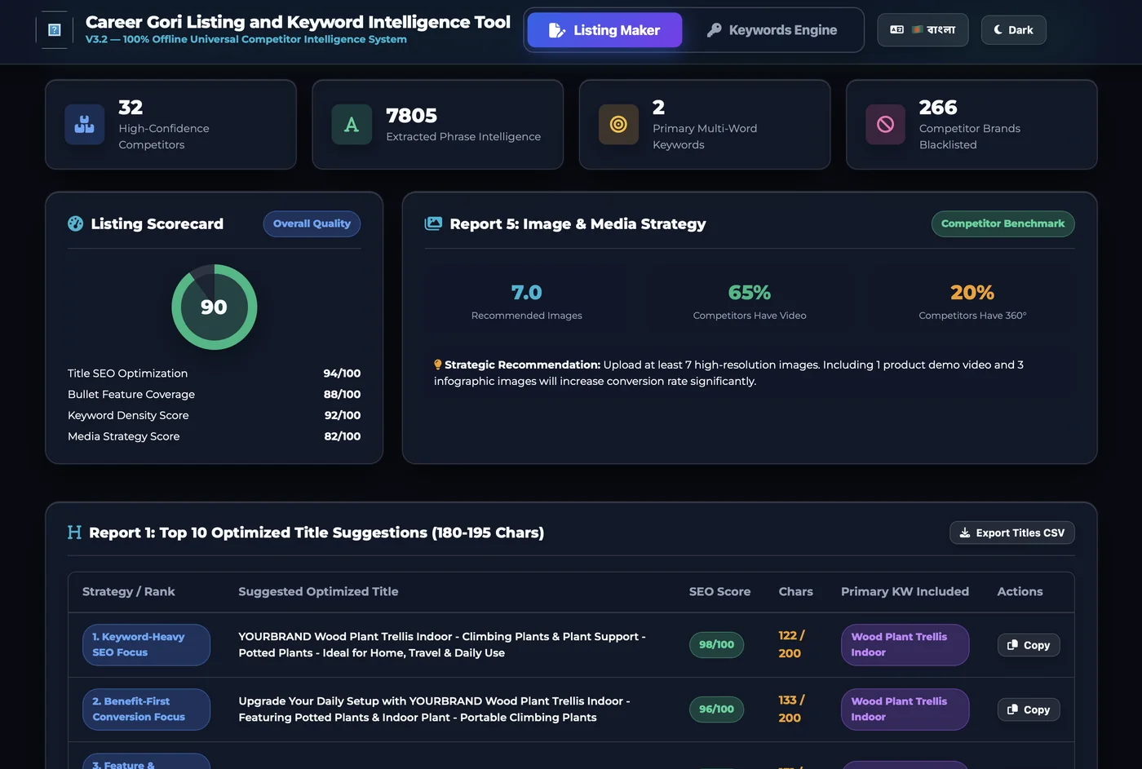Click the Listing Scorecard palette icon

point(76,223)
